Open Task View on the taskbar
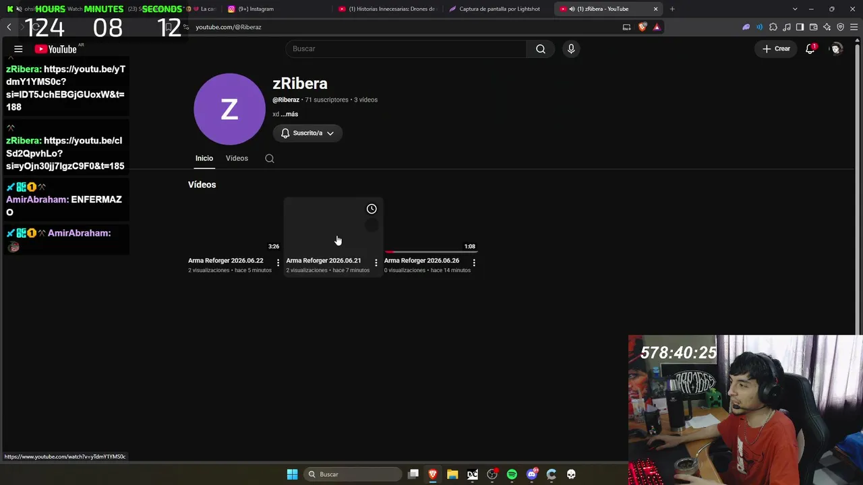Image resolution: width=863 pixels, height=485 pixels. [413, 474]
